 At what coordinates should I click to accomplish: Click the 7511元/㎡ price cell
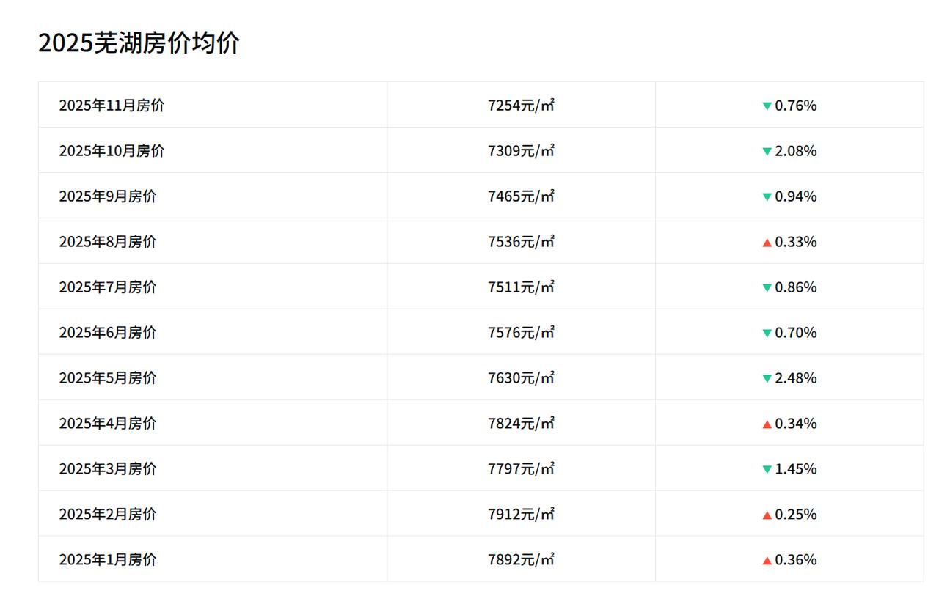pos(521,287)
